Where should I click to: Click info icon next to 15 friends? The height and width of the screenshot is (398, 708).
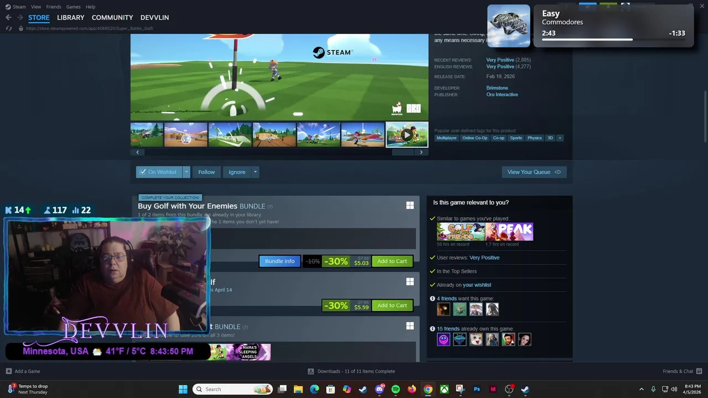point(433,329)
